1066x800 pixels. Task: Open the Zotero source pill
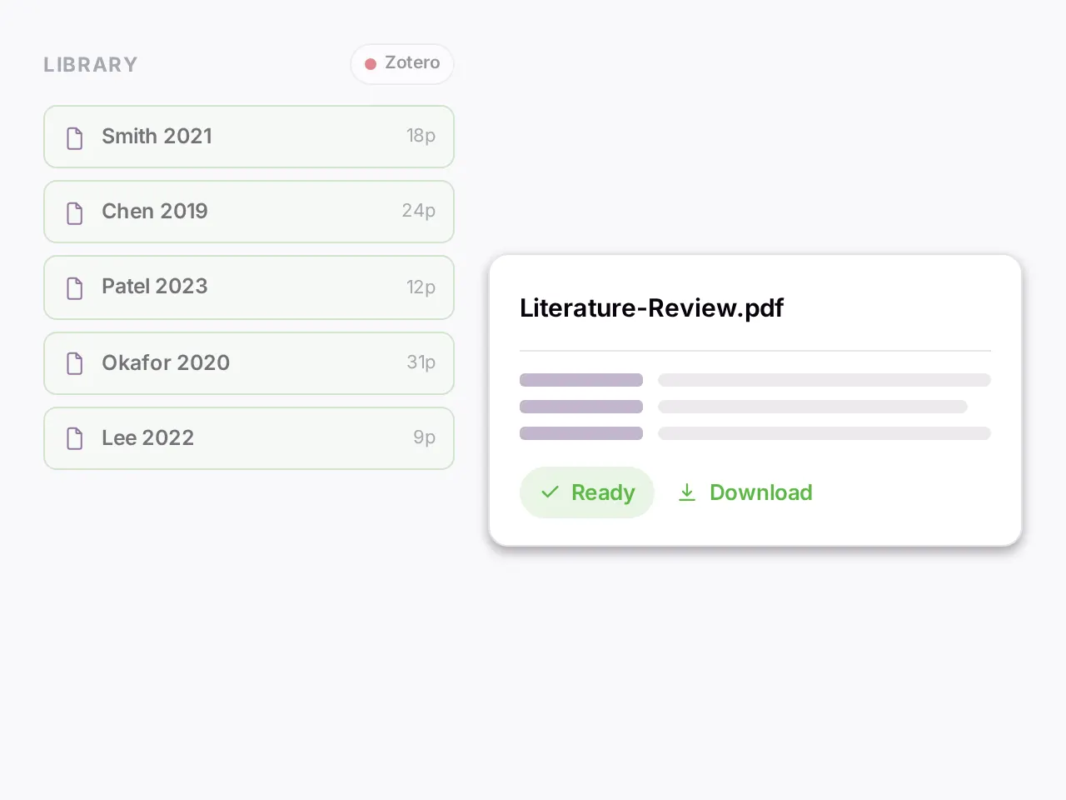[402, 64]
